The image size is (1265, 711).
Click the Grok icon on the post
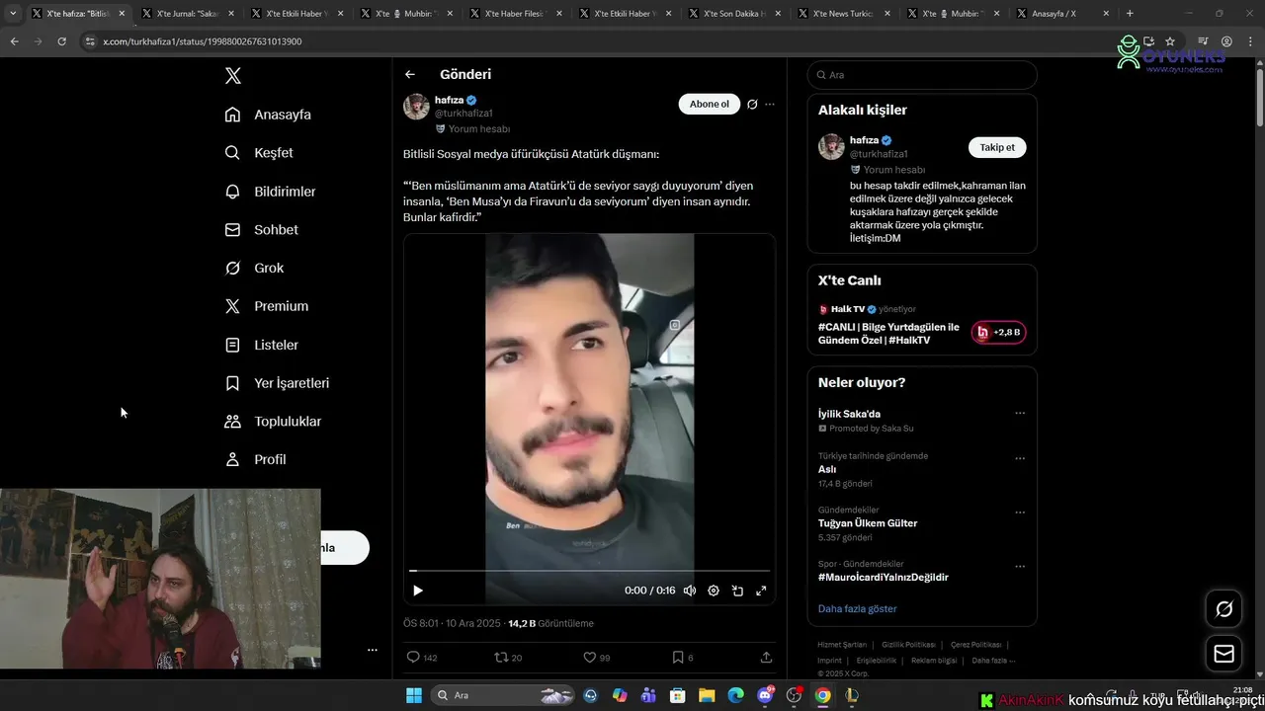(x=752, y=104)
